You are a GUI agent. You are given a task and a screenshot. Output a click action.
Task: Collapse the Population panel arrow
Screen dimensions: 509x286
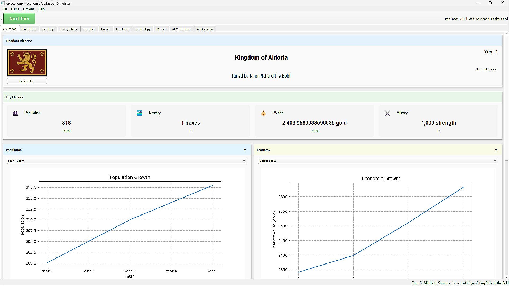pyautogui.click(x=245, y=150)
